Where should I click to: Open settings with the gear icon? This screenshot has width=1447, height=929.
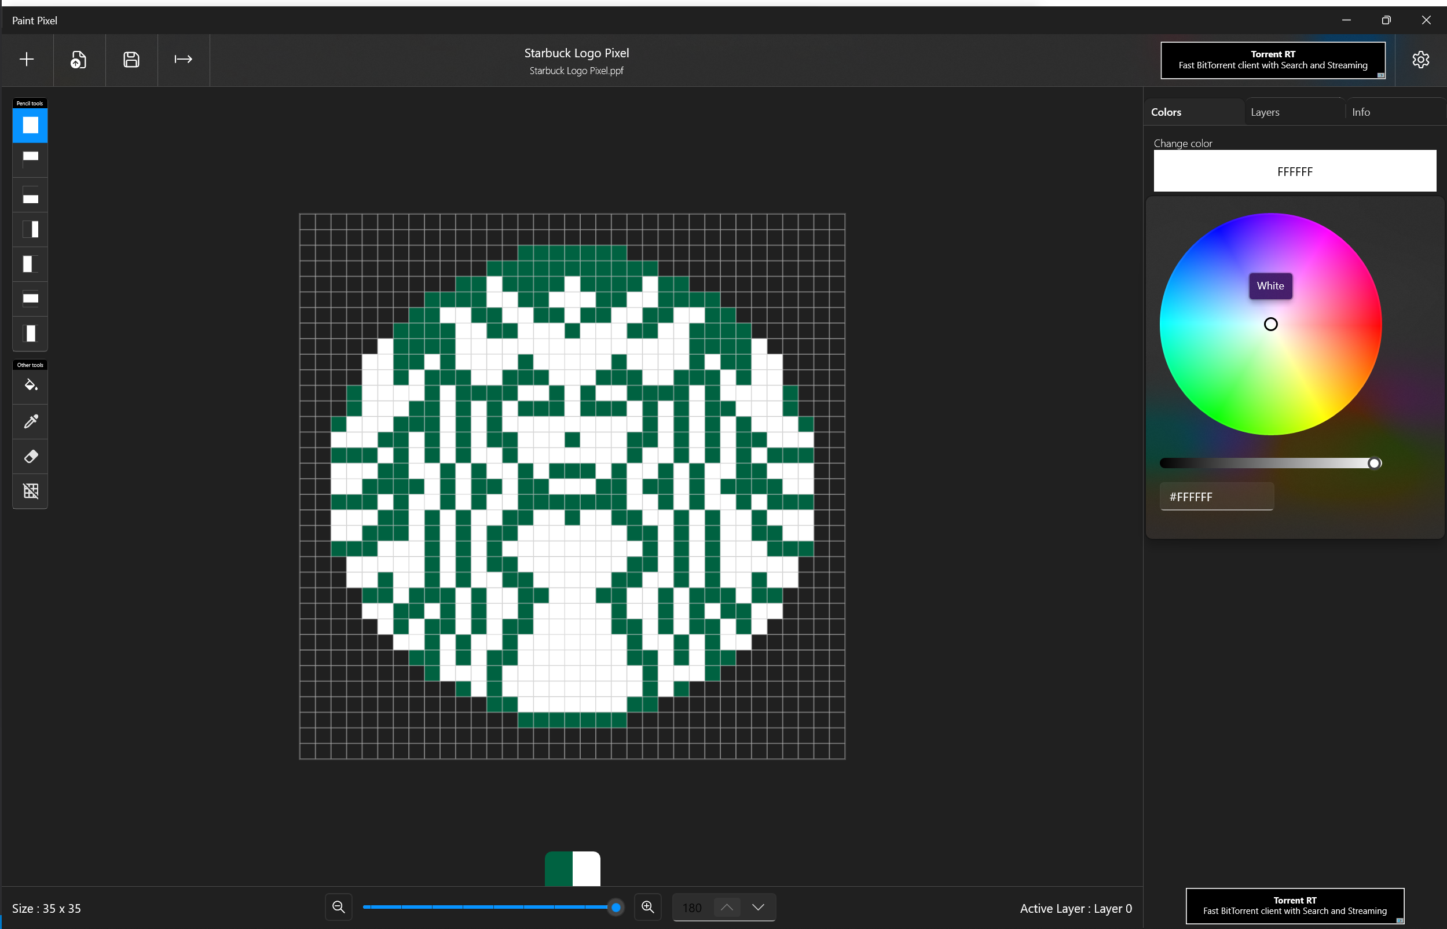point(1420,59)
